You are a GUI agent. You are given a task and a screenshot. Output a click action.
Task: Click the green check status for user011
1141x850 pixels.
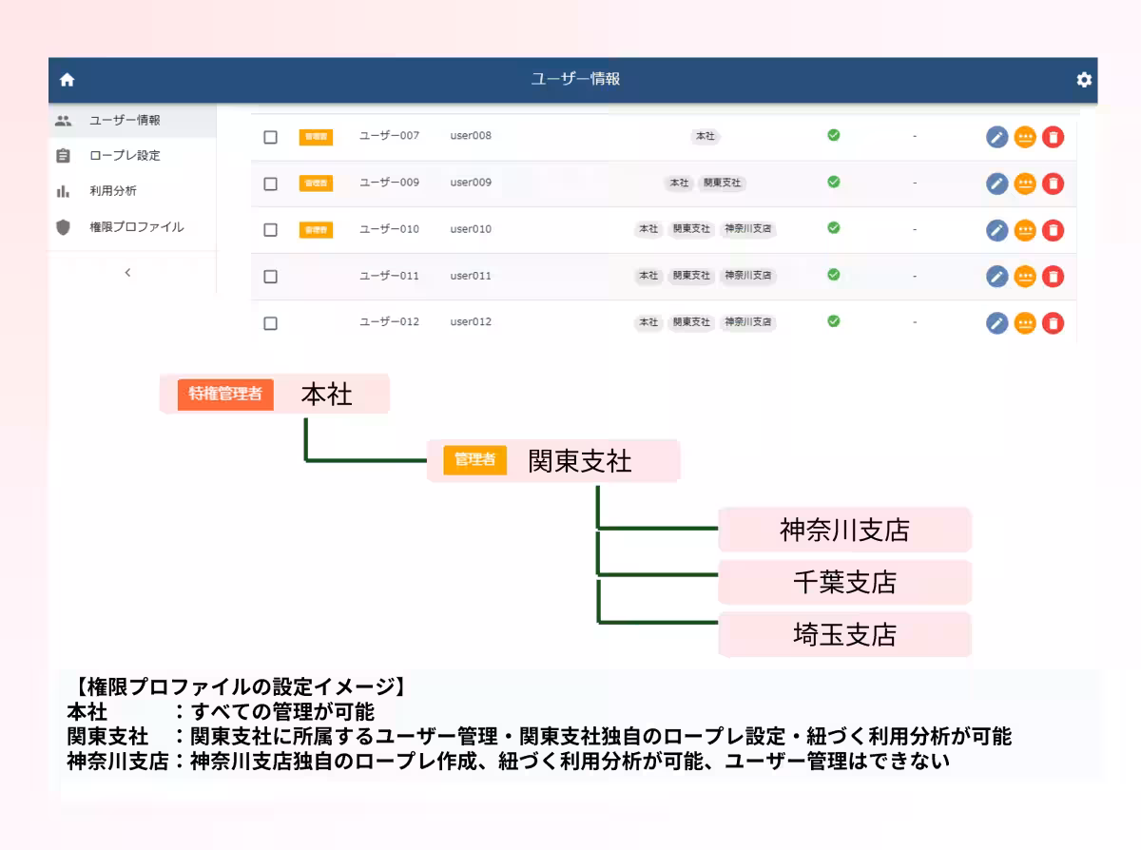pos(834,275)
